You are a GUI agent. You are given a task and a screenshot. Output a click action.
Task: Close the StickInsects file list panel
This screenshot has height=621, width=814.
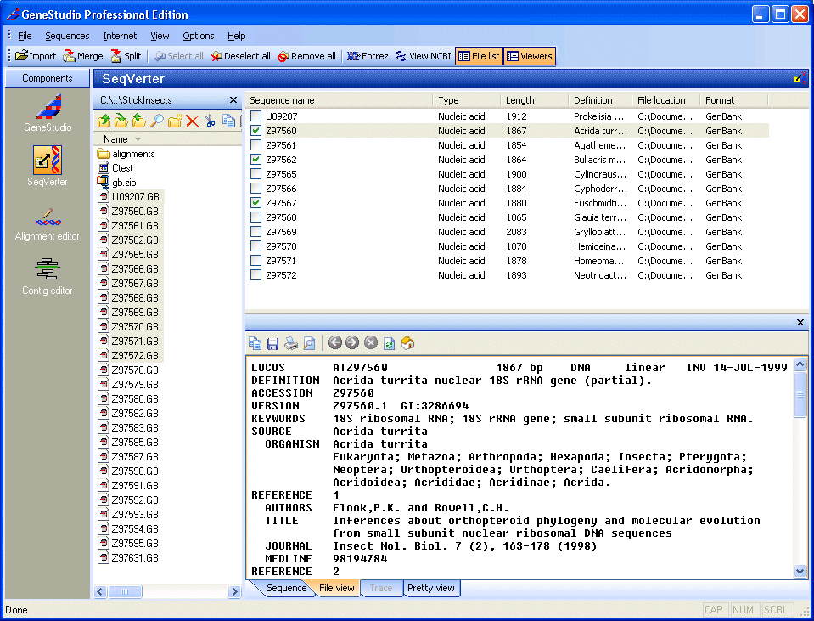[233, 99]
